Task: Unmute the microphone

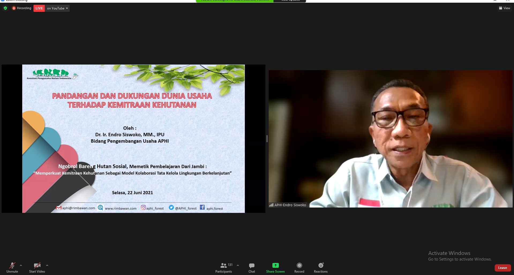Action: pyautogui.click(x=12, y=268)
